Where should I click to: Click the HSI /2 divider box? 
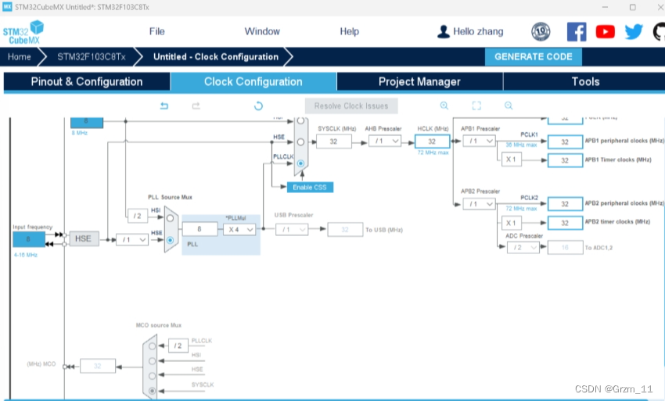(x=138, y=216)
